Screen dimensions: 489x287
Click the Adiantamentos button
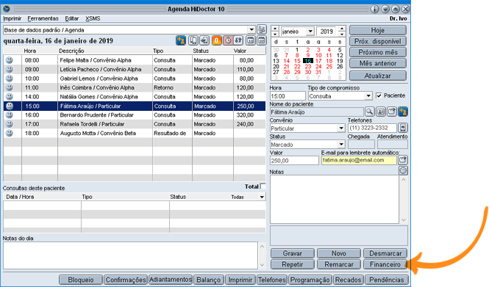click(x=171, y=280)
